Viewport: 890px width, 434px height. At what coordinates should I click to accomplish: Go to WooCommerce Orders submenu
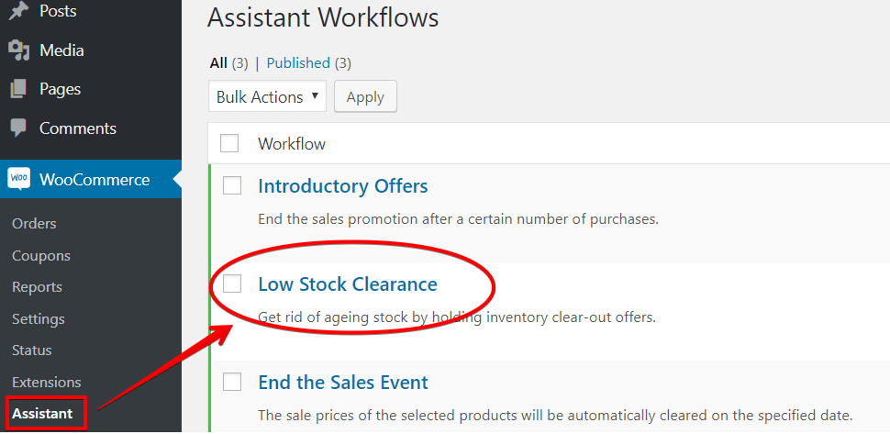[x=34, y=224]
